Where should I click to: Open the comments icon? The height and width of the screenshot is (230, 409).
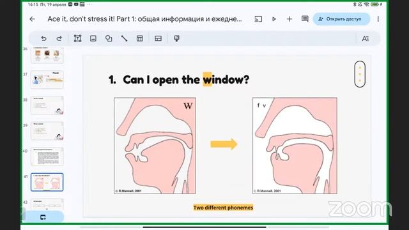[x=305, y=19]
